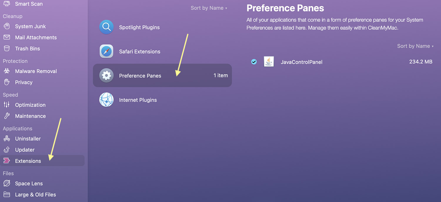This screenshot has width=441, height=202.
Task: Open the Mail Attachments envelope icon
Action: click(6, 38)
